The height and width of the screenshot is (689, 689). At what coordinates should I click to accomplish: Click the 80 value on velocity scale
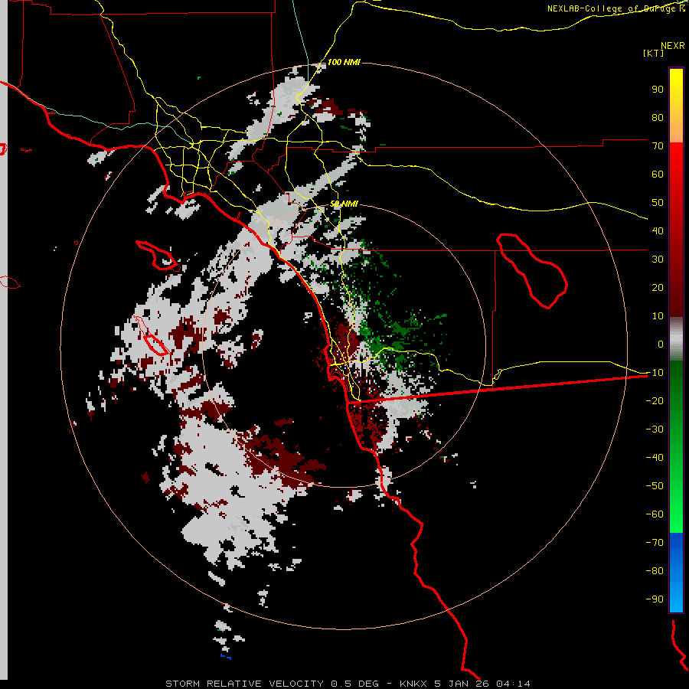[x=658, y=117]
